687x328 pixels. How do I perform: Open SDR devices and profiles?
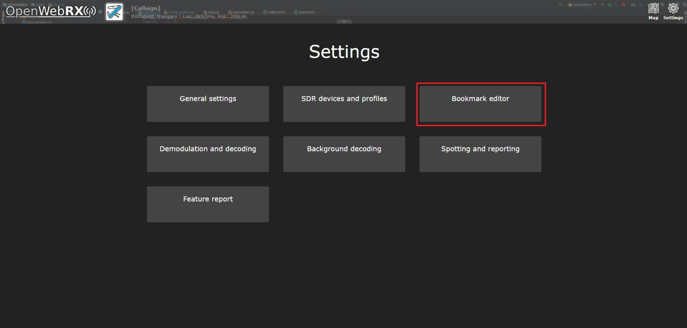tap(344, 104)
